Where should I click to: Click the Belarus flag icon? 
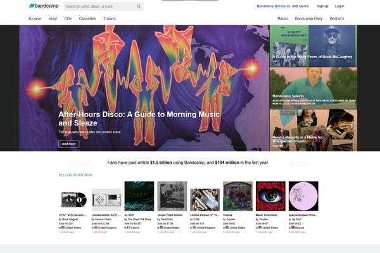point(293,228)
